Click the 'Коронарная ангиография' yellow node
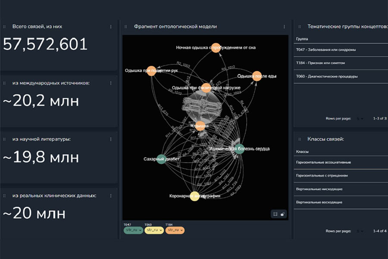 pyautogui.click(x=194, y=196)
